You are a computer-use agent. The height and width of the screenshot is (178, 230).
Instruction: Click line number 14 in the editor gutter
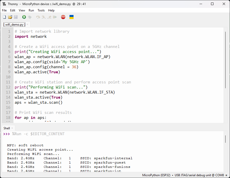point(8,97)
